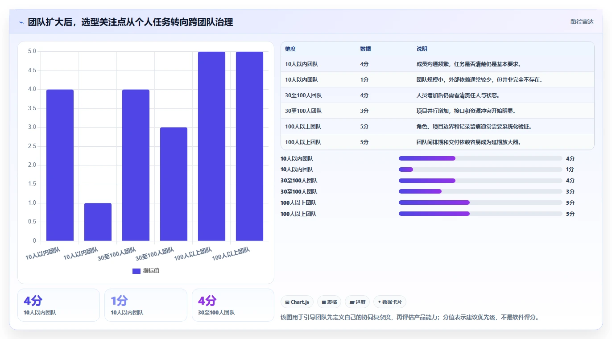612x339 pixels.
Task: Click the title 团队扩大后，选型关注点从个人任务转向跨团队治理
Action: point(130,22)
